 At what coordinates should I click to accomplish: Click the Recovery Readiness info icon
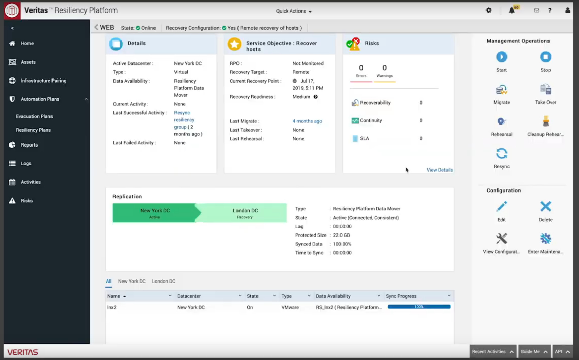(315, 97)
